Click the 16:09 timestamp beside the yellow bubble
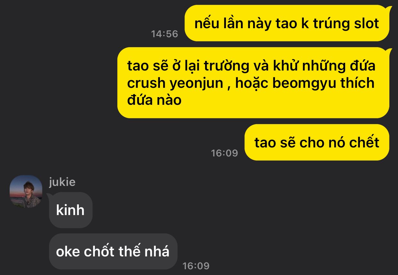Viewport: 398px width, 275px height. click(224, 153)
